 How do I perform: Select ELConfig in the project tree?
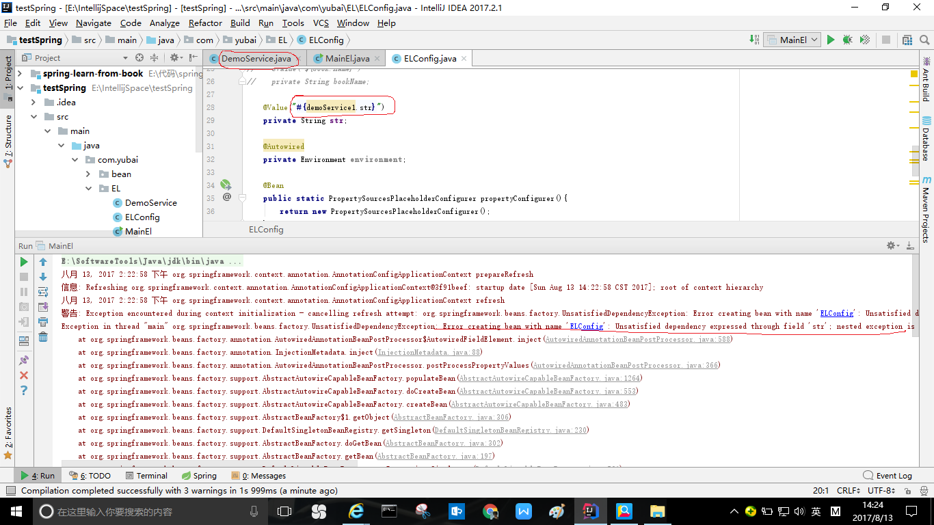142,217
